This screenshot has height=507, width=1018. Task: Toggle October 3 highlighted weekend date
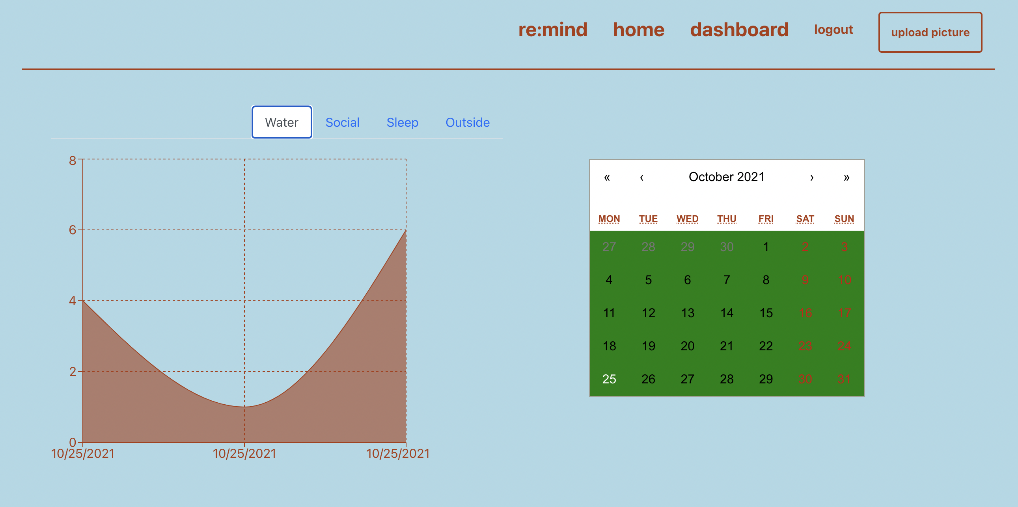point(843,246)
